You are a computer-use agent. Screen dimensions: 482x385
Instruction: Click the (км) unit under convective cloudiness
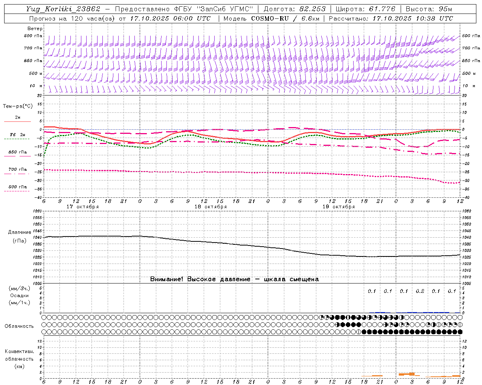click(x=19, y=366)
